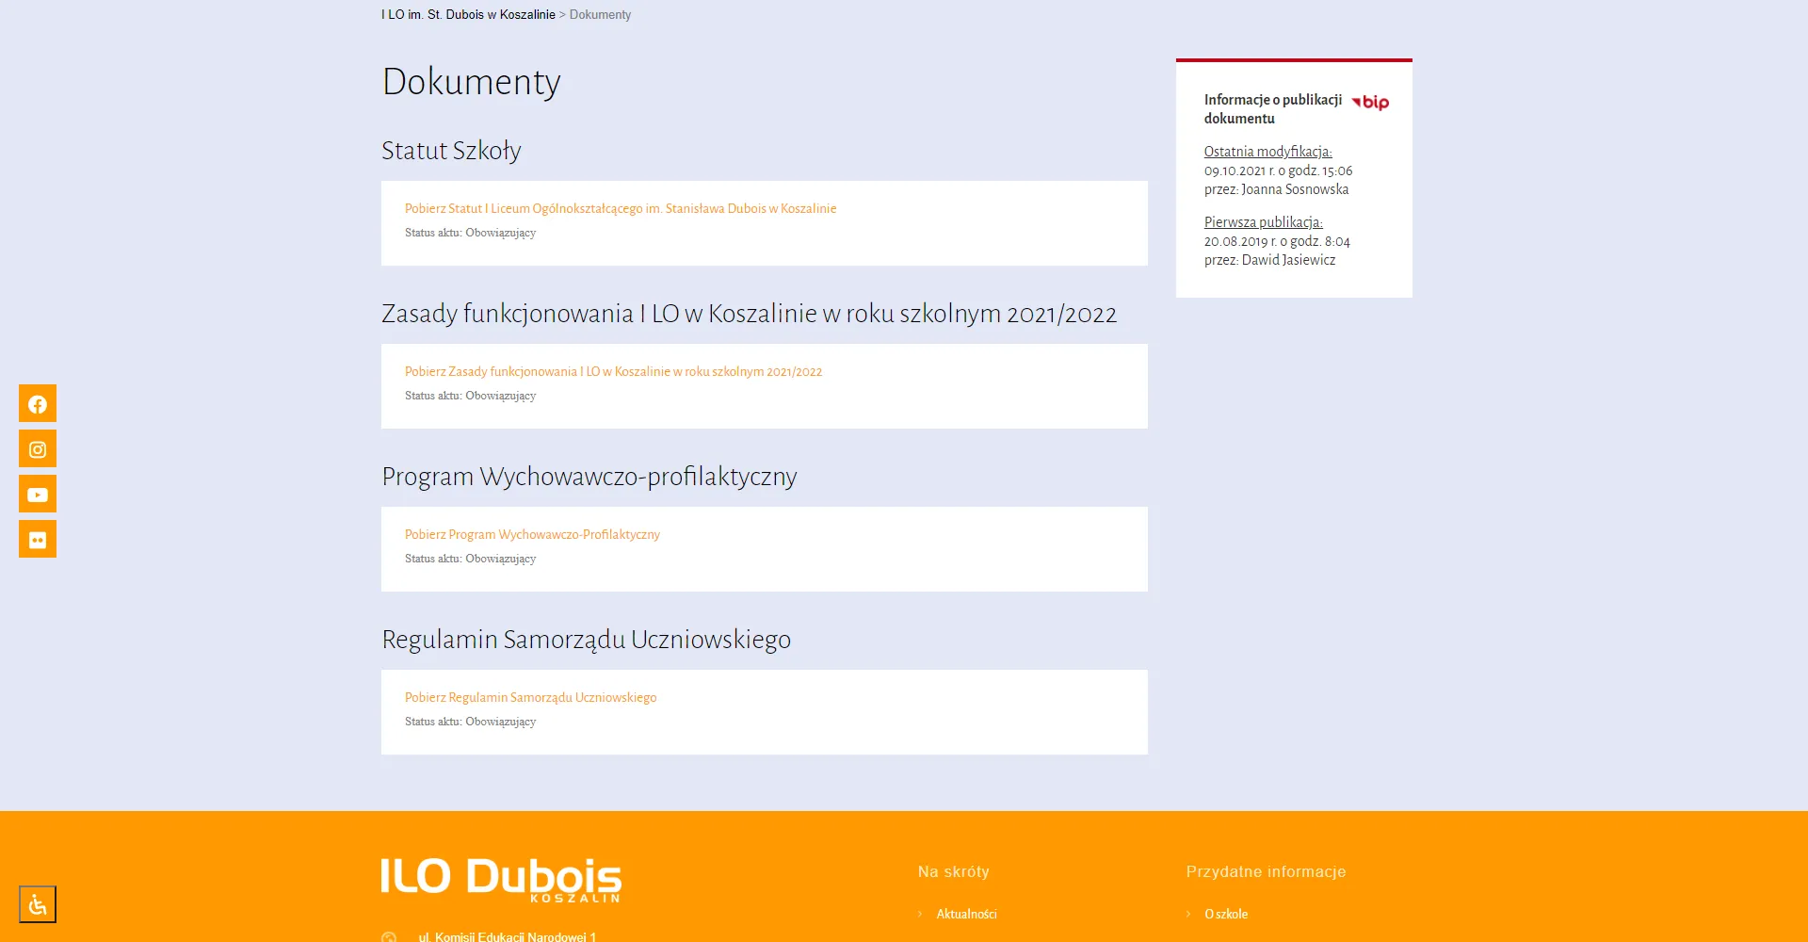Download the Program Wychowawczo-Profilaktyczny
This screenshot has width=1808, height=942.
532,534
